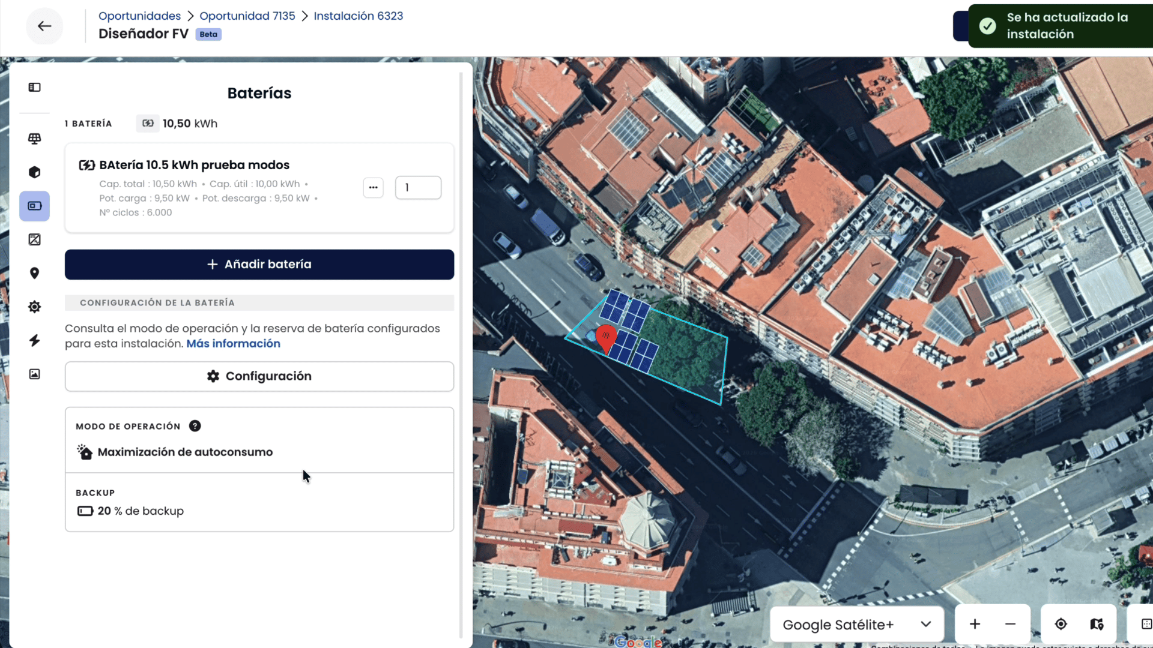The height and width of the screenshot is (648, 1153).
Task: Click the 20 % de backup value
Action: [141, 511]
